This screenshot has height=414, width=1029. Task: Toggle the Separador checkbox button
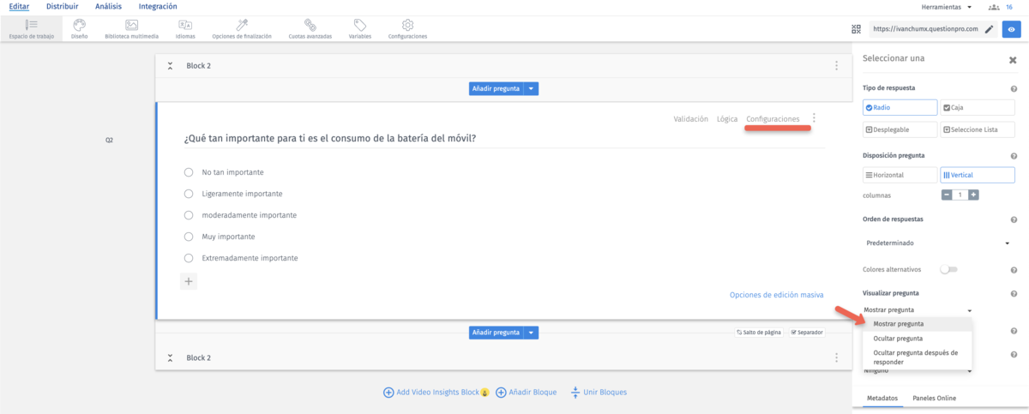806,333
